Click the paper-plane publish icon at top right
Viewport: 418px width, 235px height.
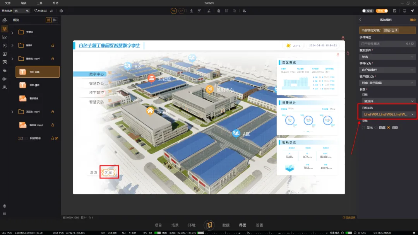[413, 11]
